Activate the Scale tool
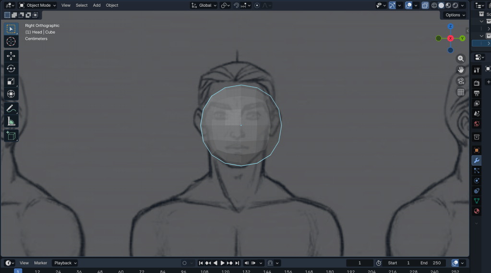Viewport: 491px width, 273px height. tap(11, 82)
